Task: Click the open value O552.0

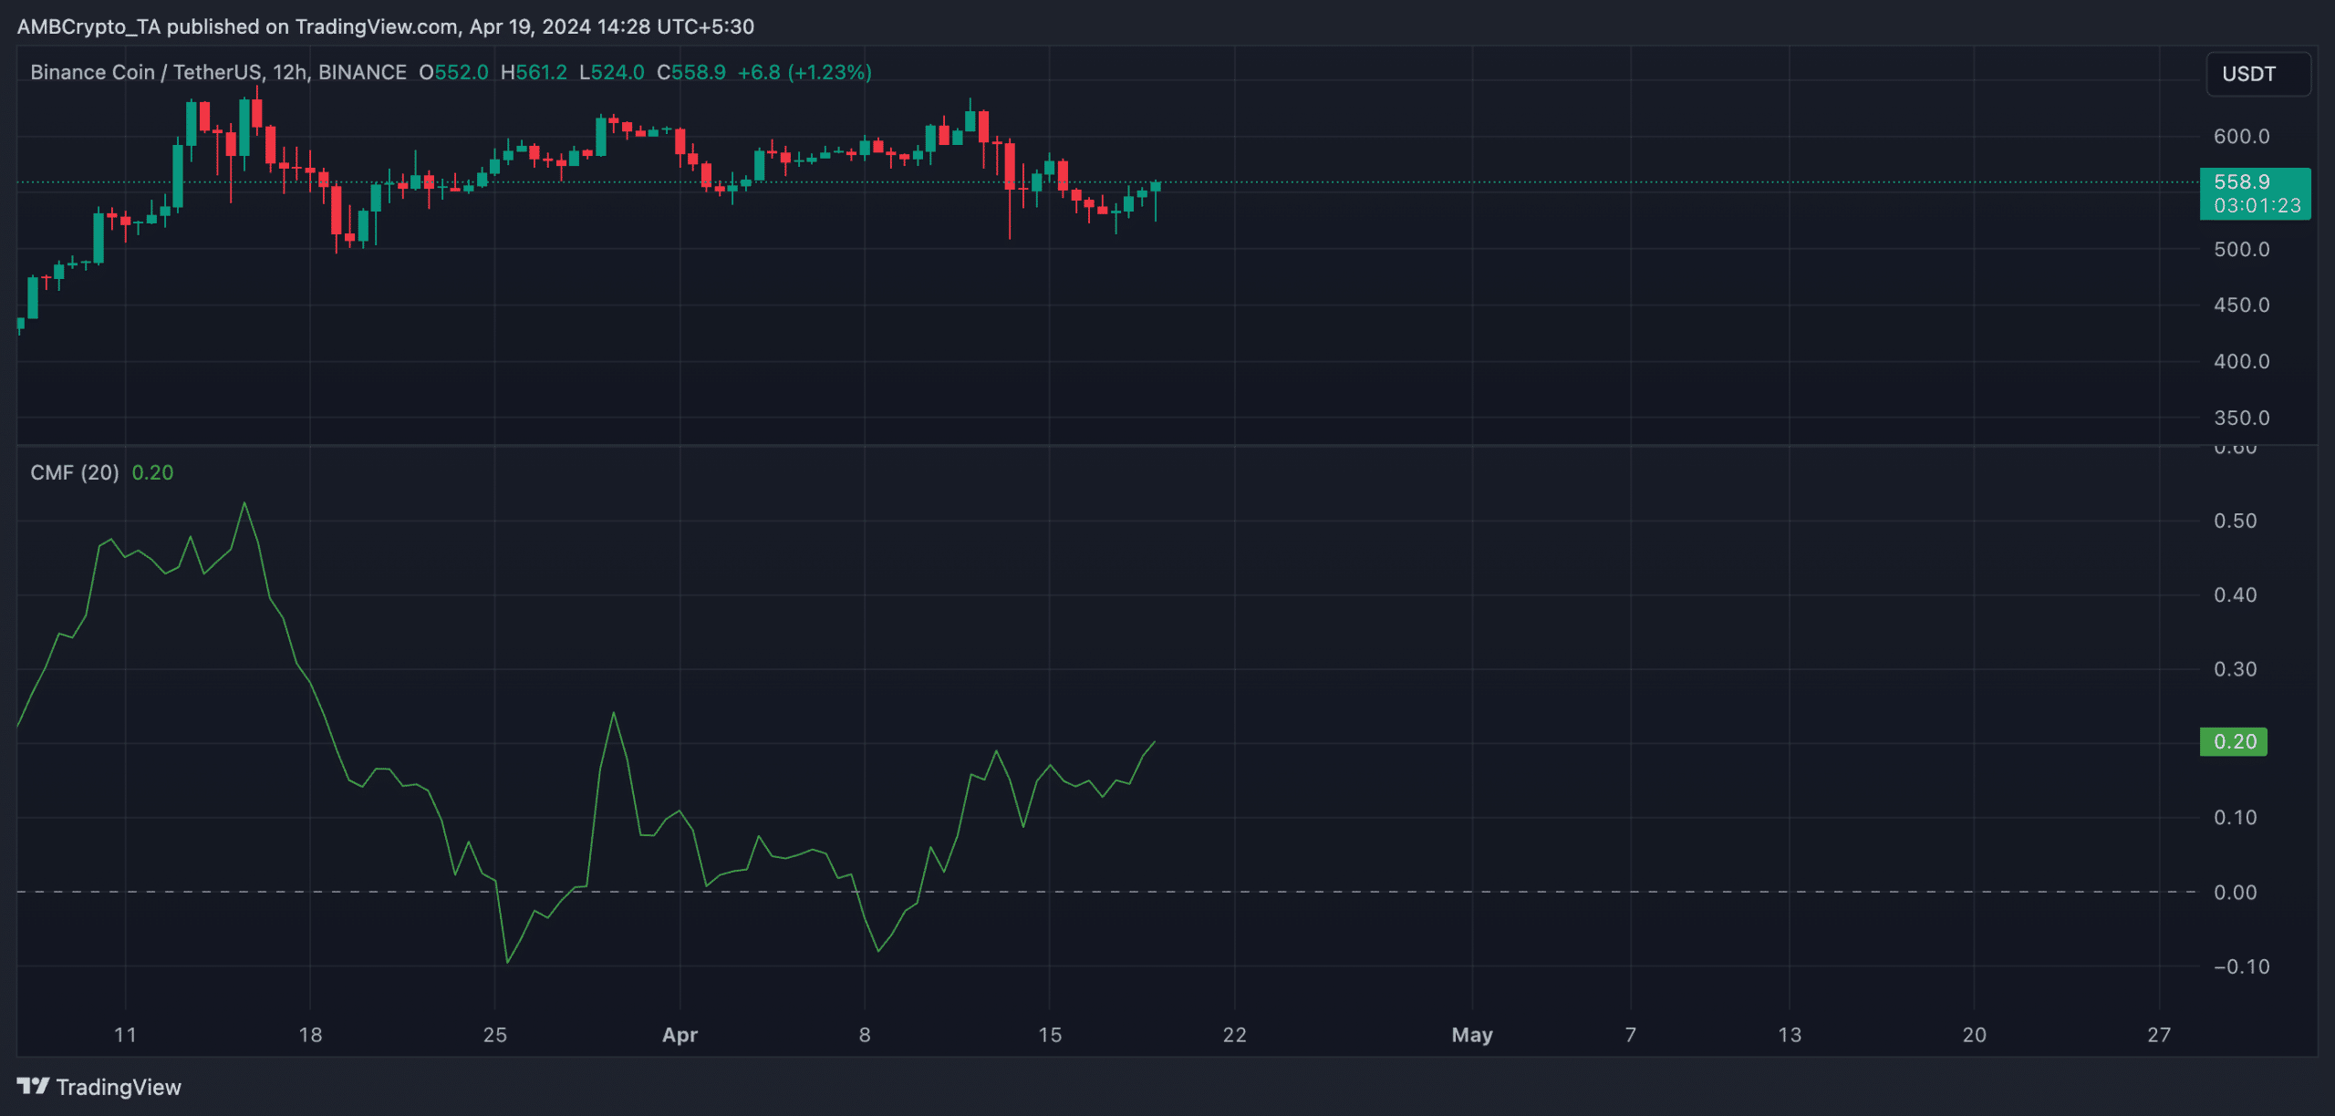Action: point(453,72)
